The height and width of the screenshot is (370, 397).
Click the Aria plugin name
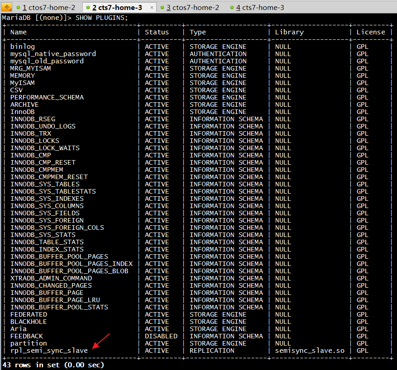click(18, 329)
